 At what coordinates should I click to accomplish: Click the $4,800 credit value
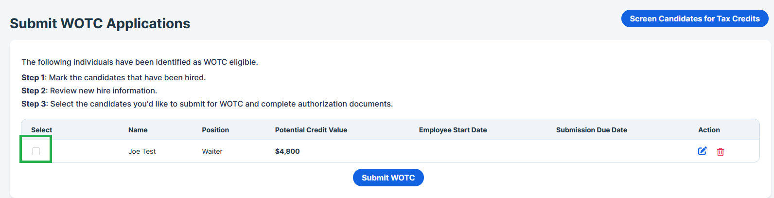(x=287, y=151)
